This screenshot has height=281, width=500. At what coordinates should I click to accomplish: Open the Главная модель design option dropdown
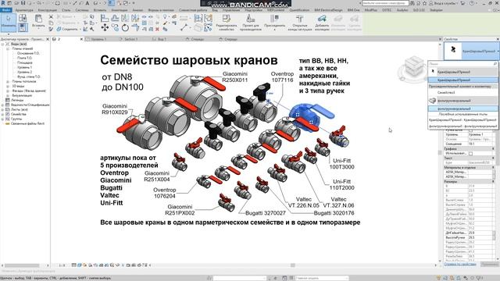pos(322,278)
